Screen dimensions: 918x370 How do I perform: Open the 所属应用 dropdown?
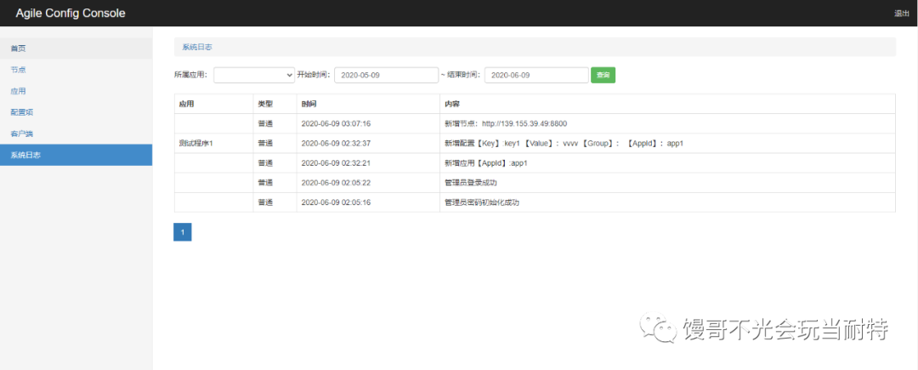coord(254,75)
